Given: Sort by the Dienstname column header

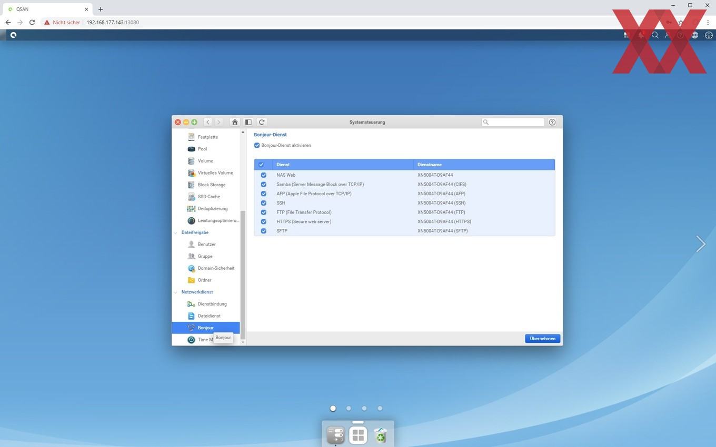Looking at the screenshot, I should (484, 165).
